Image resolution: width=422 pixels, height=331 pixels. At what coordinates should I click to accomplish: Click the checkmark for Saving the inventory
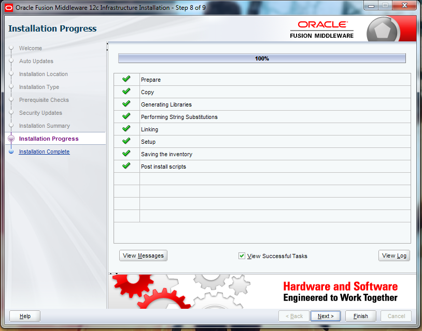pyautogui.click(x=126, y=153)
